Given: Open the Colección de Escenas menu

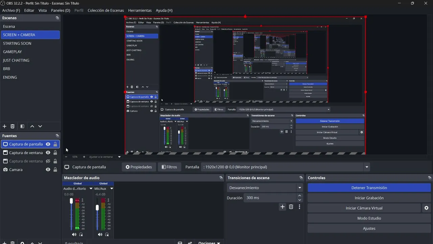Looking at the screenshot, I should click(106, 11).
